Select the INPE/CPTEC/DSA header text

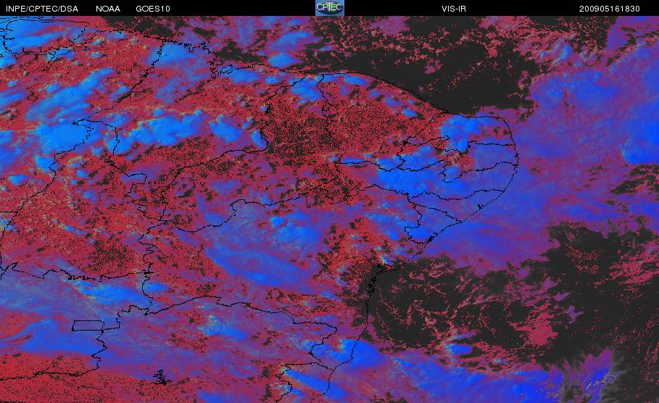(42, 9)
